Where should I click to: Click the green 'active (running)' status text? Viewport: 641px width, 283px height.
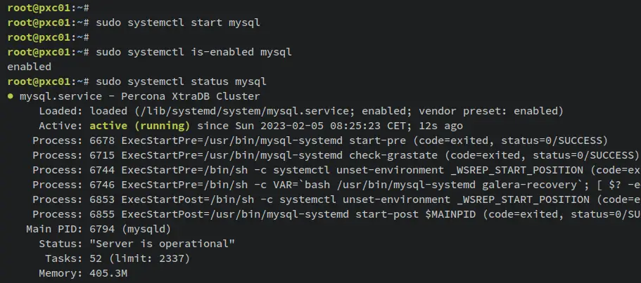coord(140,126)
